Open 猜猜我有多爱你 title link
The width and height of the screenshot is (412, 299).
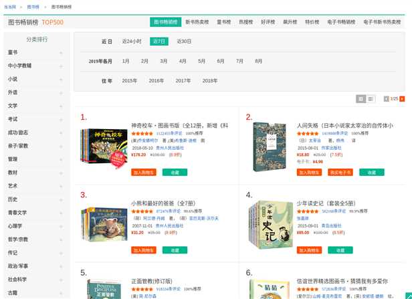coord(342,281)
